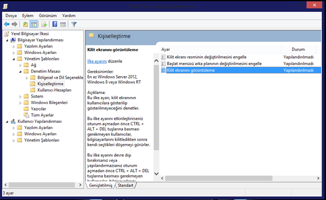The height and width of the screenshot is (200, 326).
Task: Select Kullanıcı Hesapları in the tree
Action: pos(54,90)
